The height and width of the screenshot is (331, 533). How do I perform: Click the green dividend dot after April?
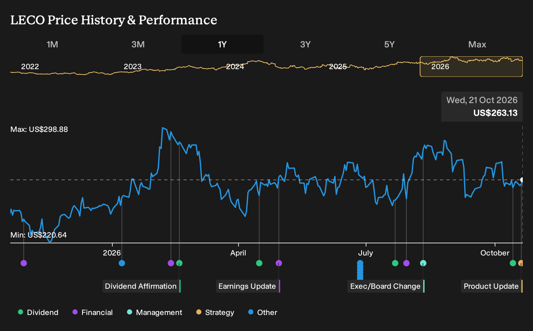pyautogui.click(x=259, y=263)
